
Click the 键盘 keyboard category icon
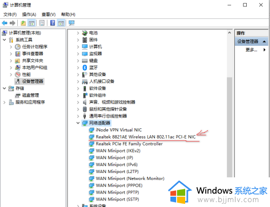(85, 61)
